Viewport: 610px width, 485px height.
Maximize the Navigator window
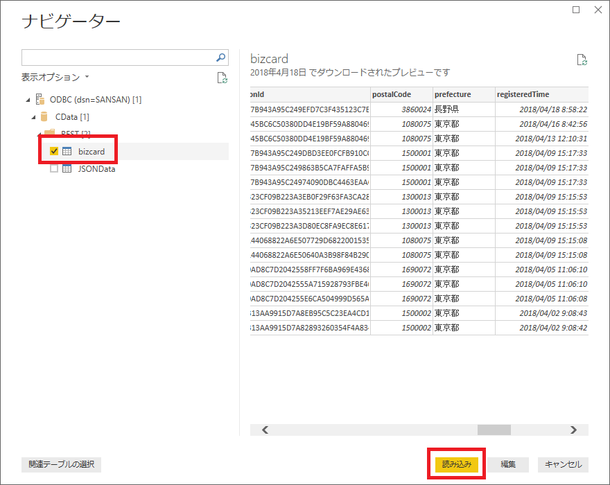[x=576, y=10]
